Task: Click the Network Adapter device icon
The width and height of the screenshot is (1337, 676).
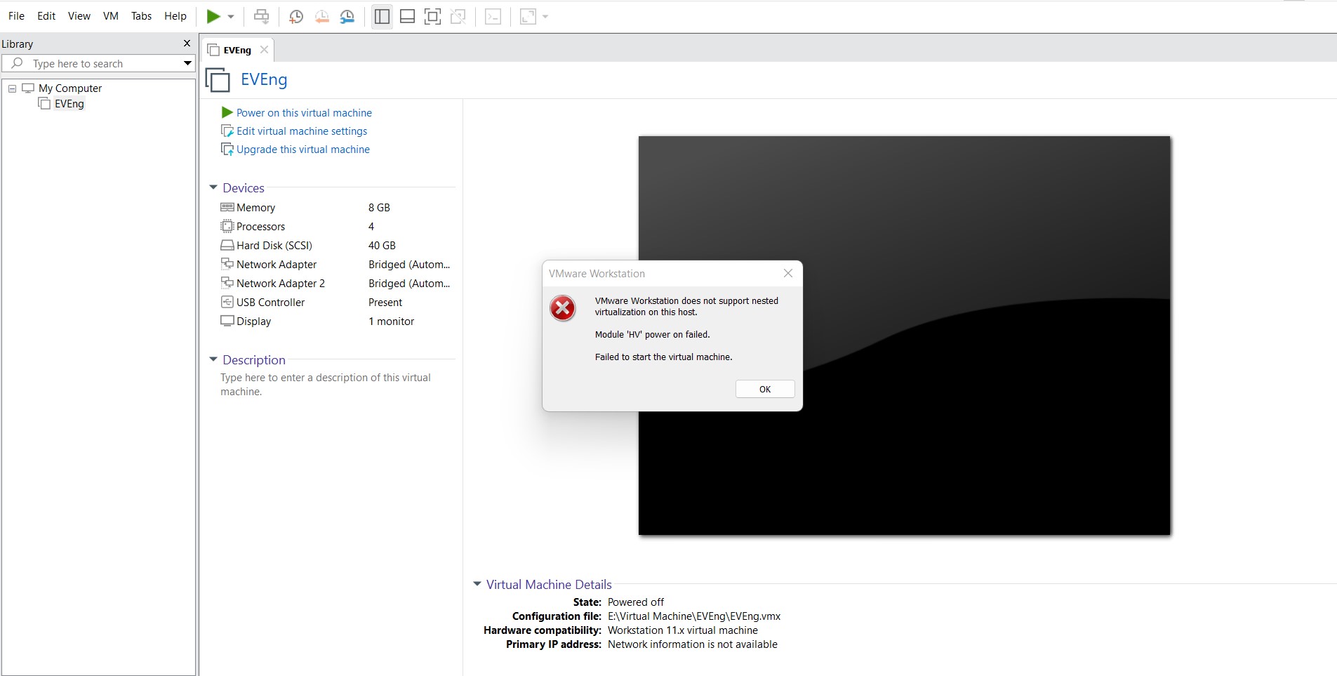Action: click(227, 264)
